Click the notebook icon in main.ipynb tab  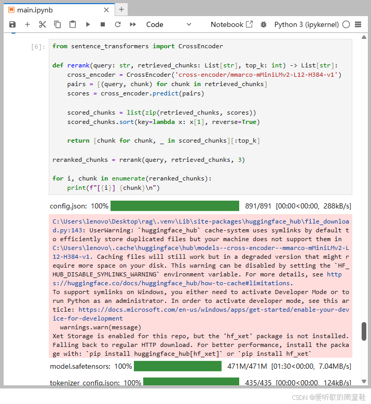point(11,10)
